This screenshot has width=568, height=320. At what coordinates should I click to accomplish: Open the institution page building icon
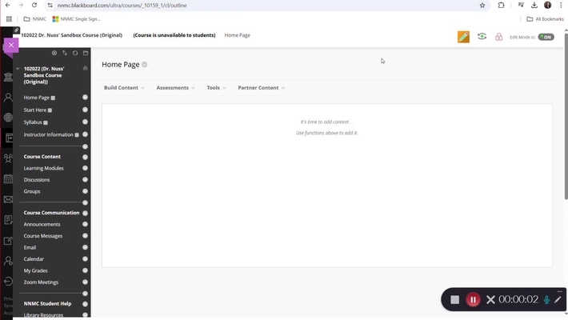[8, 77]
